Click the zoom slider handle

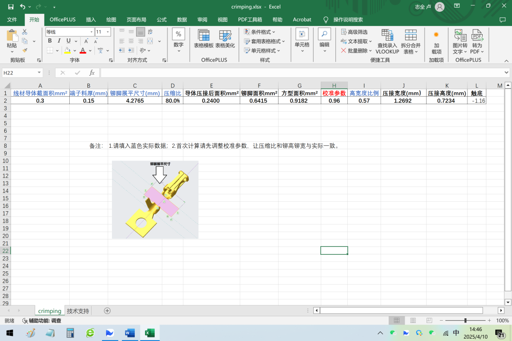[x=465, y=321]
